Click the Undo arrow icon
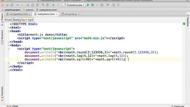 18,5
